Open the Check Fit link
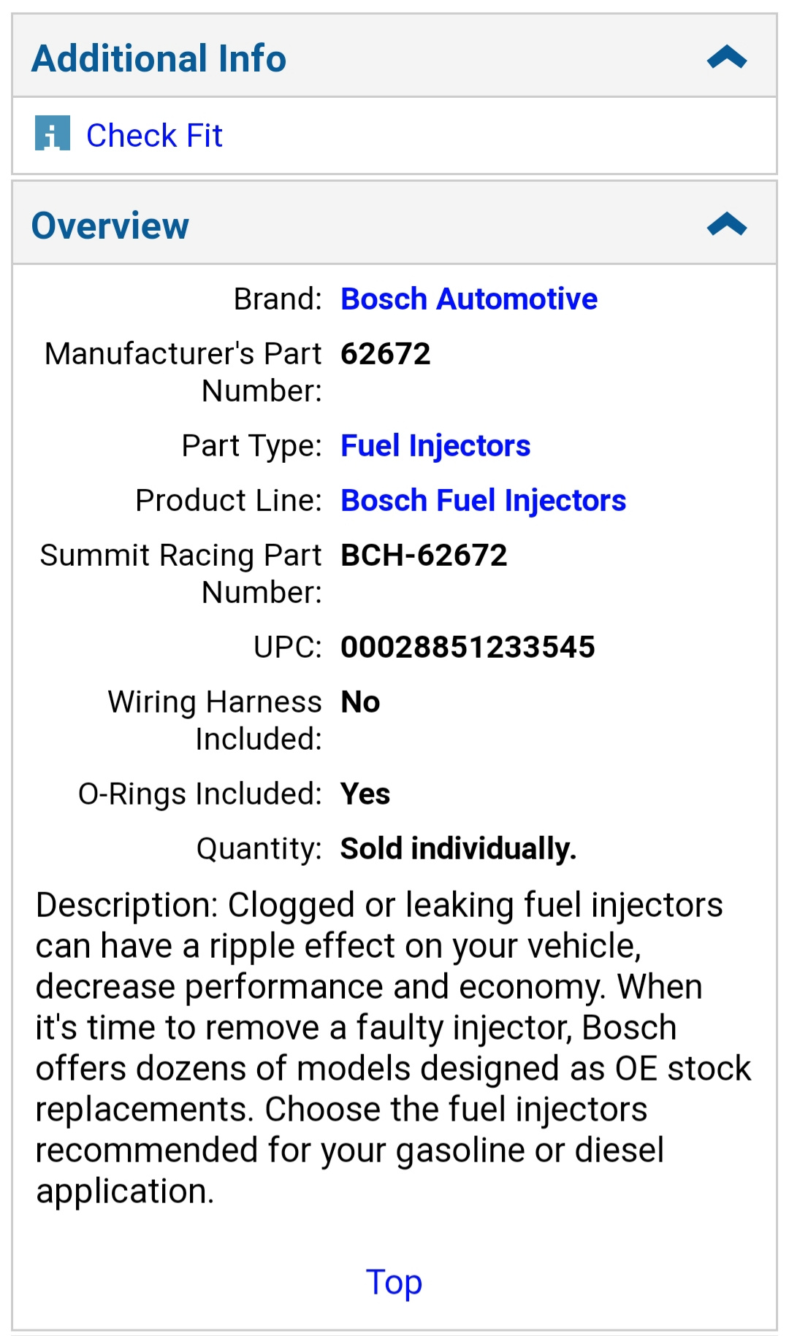The height and width of the screenshot is (1336, 789). point(154,135)
